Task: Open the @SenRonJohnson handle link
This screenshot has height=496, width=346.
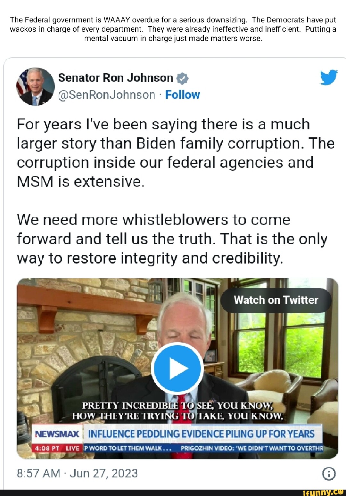Action: pyautogui.click(x=107, y=95)
